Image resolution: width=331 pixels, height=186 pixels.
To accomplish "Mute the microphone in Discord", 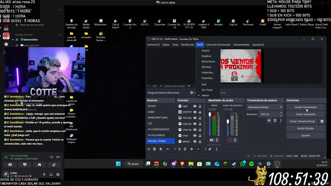I will tap(44, 175).
